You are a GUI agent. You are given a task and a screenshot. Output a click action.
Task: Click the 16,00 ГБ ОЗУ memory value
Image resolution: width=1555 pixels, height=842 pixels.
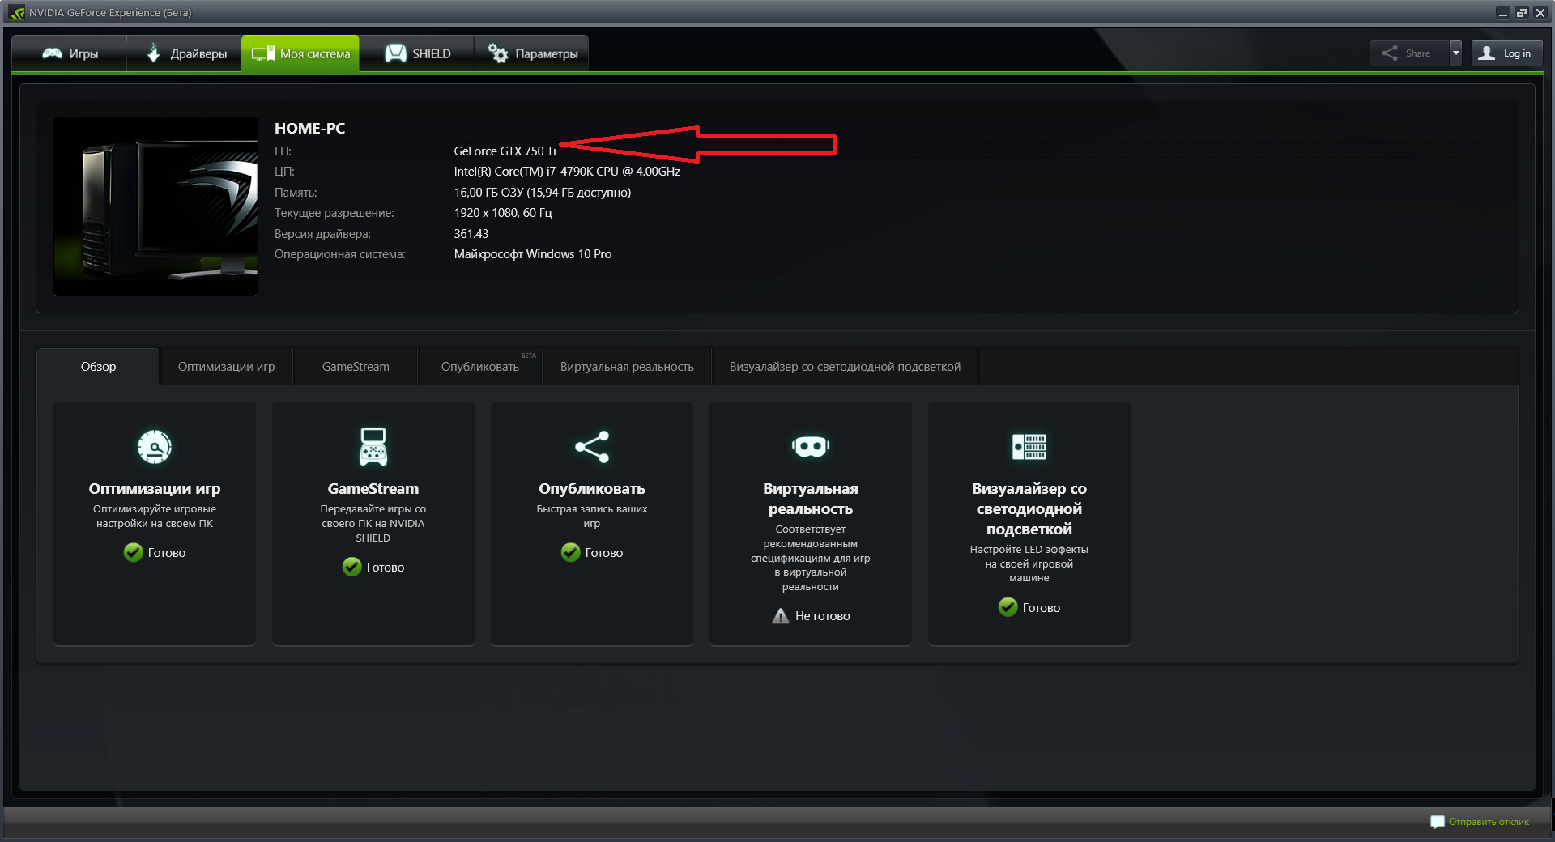click(x=542, y=193)
